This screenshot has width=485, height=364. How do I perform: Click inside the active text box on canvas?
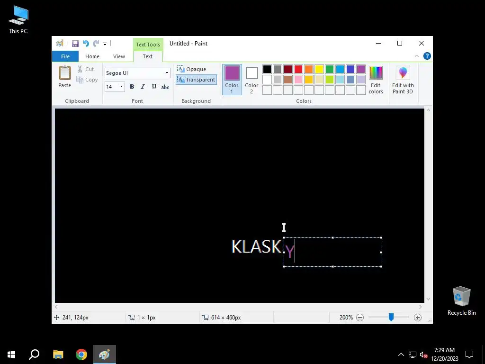332,252
